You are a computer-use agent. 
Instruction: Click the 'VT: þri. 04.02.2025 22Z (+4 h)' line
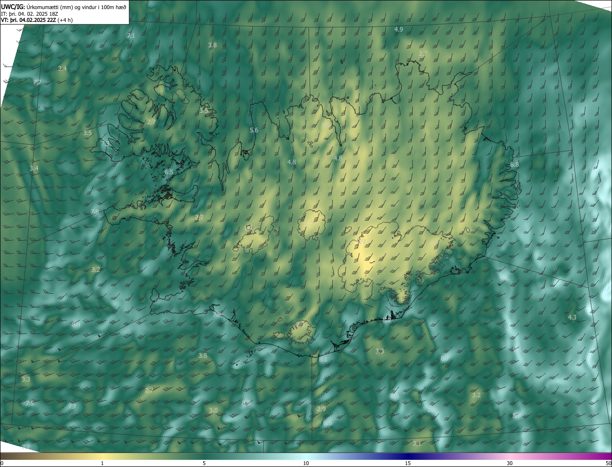[37, 20]
